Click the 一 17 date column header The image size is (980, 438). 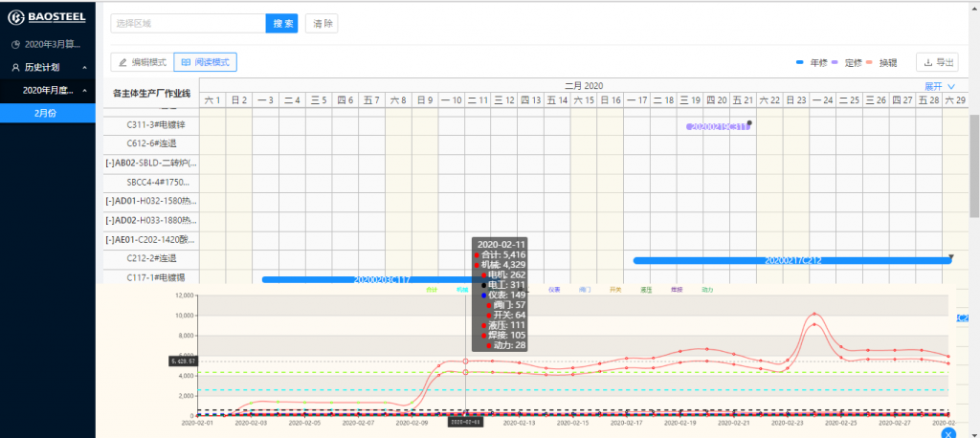(x=636, y=100)
